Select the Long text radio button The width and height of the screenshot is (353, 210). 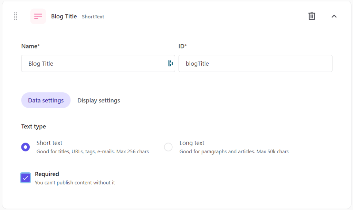click(x=168, y=147)
